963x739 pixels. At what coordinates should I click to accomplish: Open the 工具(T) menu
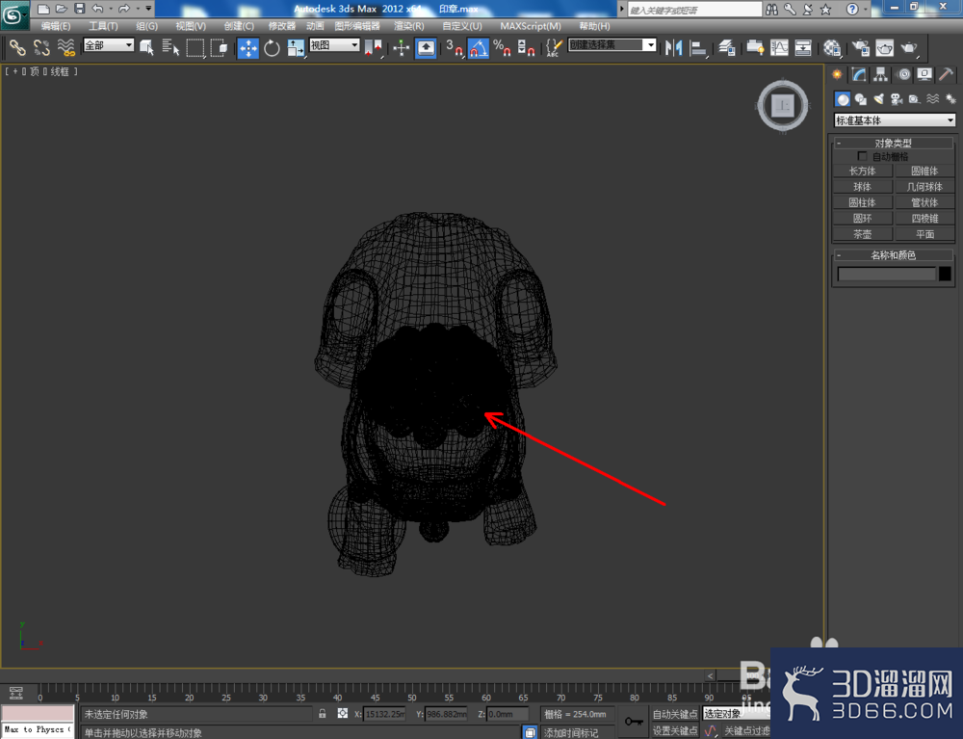click(x=103, y=26)
